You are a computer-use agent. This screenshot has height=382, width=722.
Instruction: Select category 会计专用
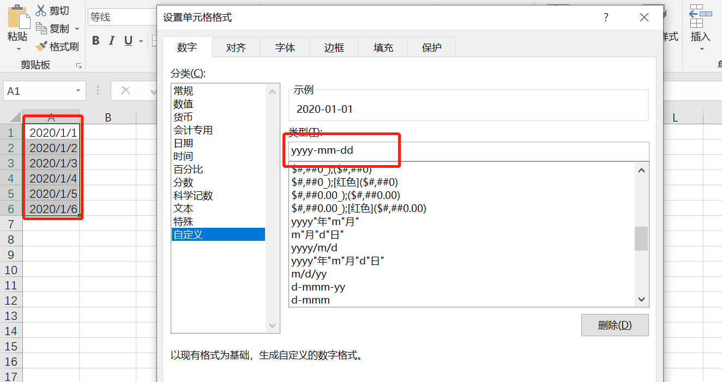(218, 130)
